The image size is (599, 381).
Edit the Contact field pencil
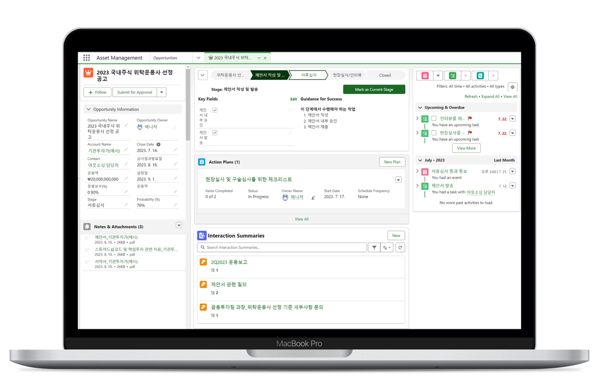[x=126, y=164]
